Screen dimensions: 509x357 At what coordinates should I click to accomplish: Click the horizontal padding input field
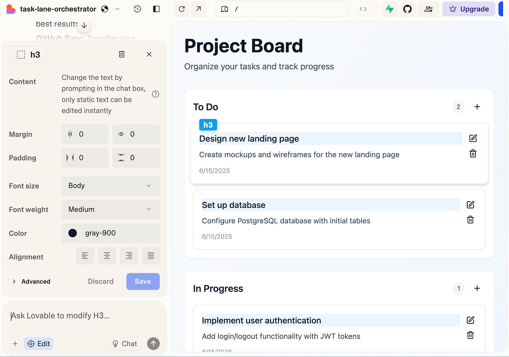point(85,158)
